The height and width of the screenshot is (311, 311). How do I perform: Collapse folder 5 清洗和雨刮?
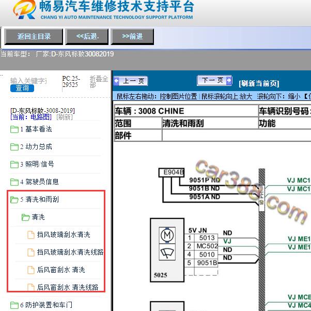tap(39, 199)
